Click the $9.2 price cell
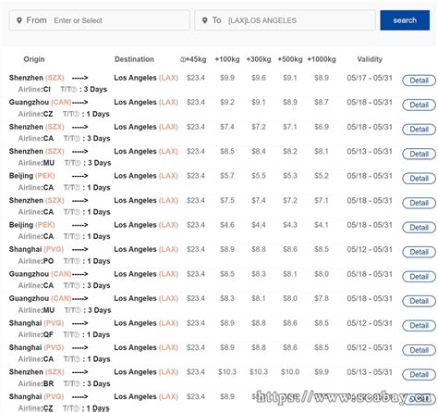The height and width of the screenshot is (412, 438). pyautogui.click(x=227, y=102)
